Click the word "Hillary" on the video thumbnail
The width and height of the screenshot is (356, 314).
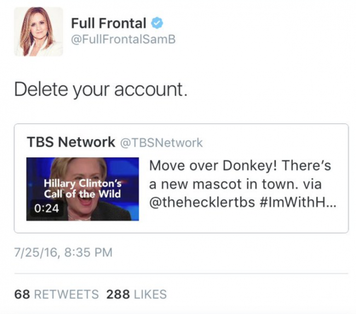60,184
